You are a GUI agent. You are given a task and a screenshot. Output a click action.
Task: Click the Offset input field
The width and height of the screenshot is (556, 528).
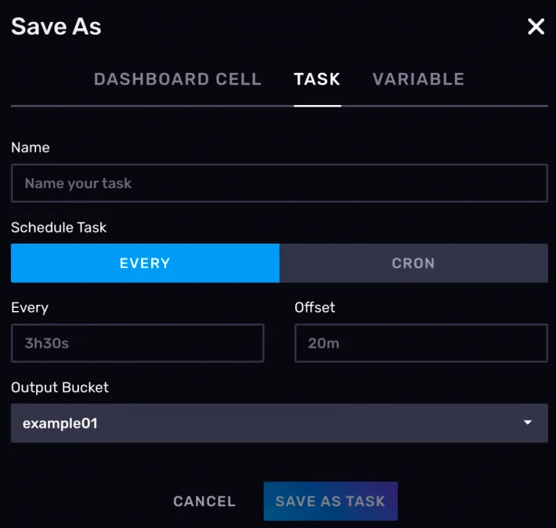coord(421,343)
